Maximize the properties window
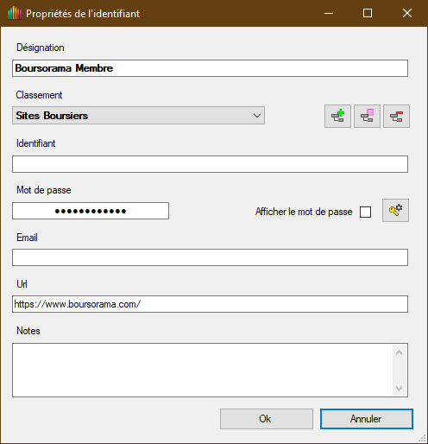 pos(368,13)
